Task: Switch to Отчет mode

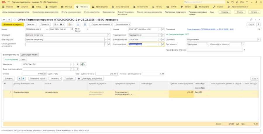Action: point(23,59)
